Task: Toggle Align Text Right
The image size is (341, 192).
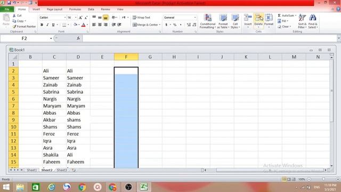Action: pos(105,25)
